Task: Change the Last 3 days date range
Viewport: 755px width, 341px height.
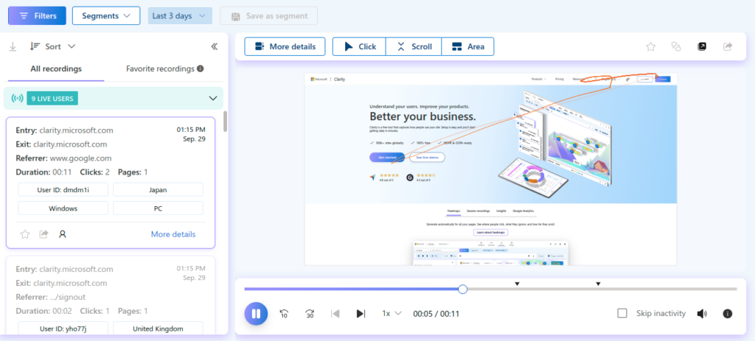Action: click(180, 16)
